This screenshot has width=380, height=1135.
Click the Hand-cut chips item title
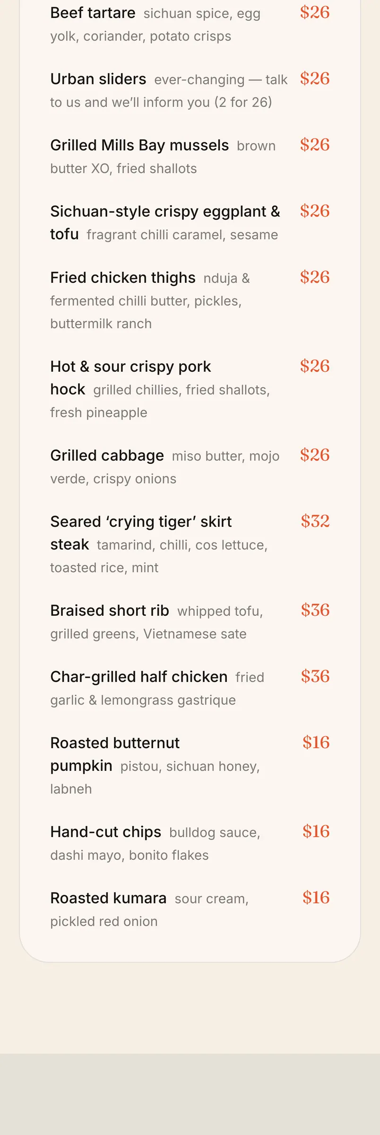(x=106, y=832)
